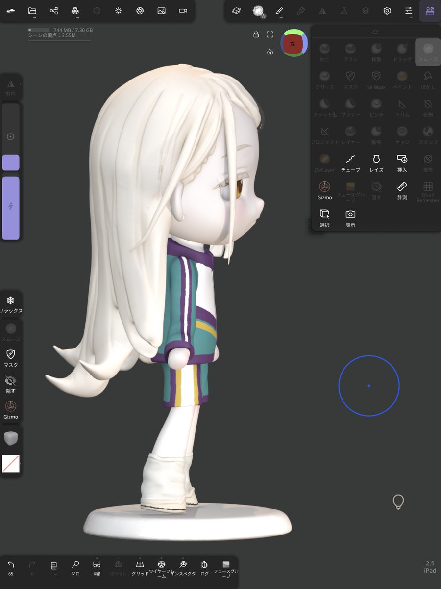Open the history list

point(54,567)
